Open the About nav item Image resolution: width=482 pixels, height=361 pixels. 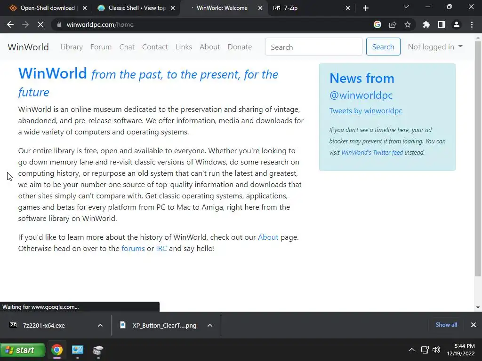click(x=210, y=47)
